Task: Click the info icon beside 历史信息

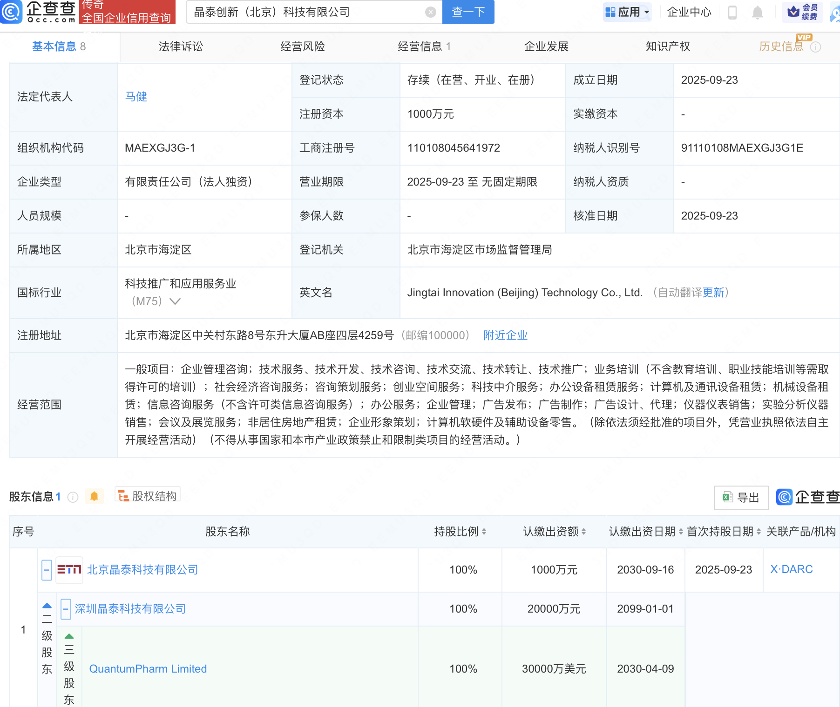Action: pyautogui.click(x=815, y=47)
